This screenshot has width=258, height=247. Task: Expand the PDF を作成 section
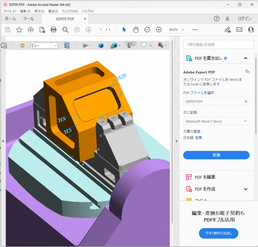[x=246, y=189]
